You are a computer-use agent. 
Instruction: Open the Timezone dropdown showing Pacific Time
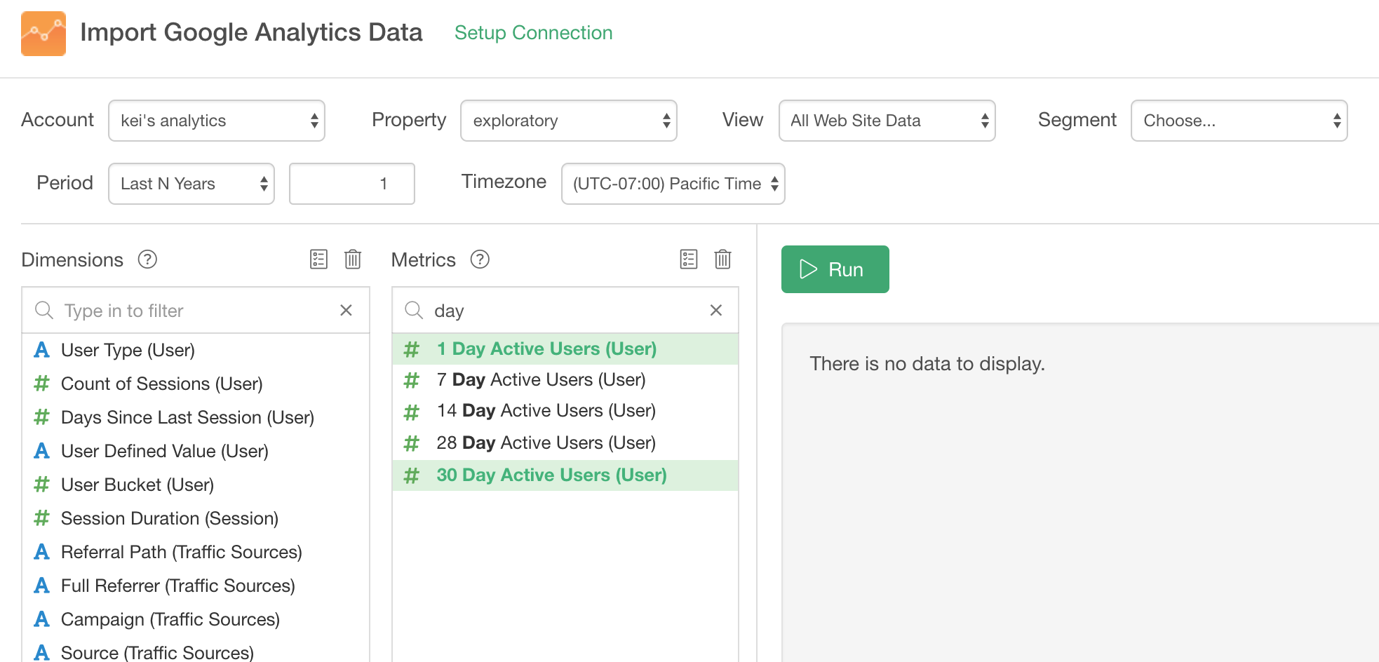(x=673, y=184)
